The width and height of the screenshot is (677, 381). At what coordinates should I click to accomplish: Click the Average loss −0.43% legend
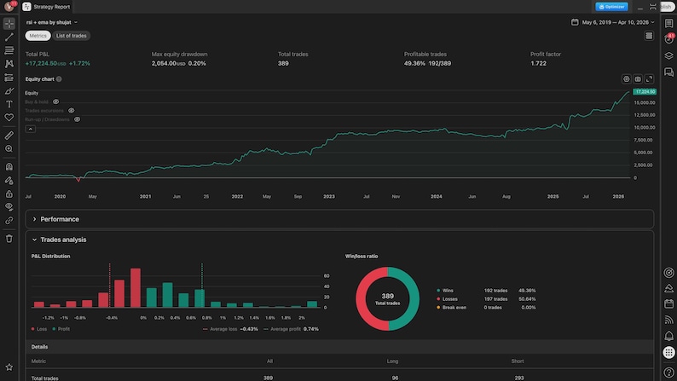(230, 329)
